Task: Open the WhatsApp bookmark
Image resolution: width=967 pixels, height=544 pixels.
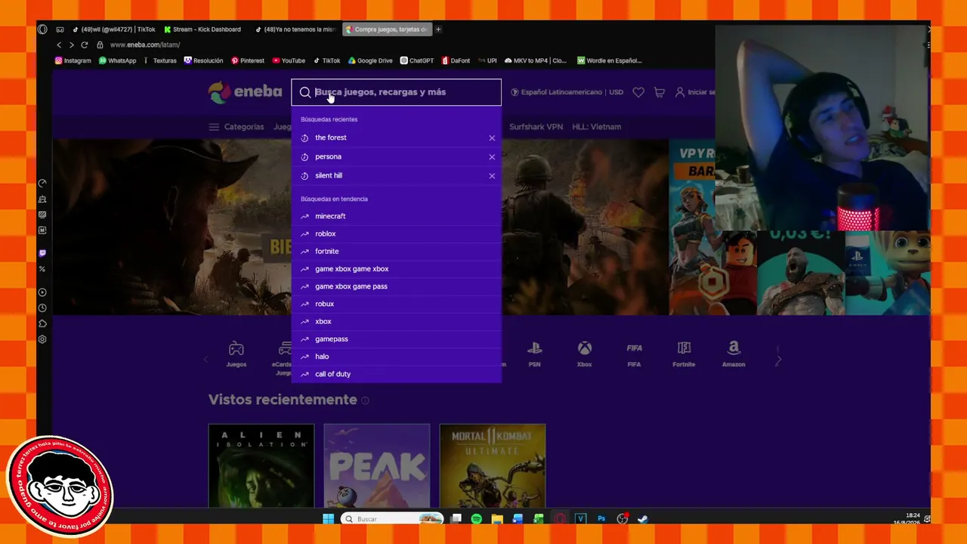Action: 118,60
